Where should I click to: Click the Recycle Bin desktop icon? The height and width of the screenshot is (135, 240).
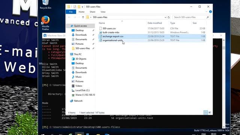tap(45, 4)
